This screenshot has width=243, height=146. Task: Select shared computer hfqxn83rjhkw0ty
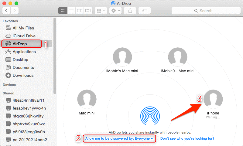pos(25,116)
